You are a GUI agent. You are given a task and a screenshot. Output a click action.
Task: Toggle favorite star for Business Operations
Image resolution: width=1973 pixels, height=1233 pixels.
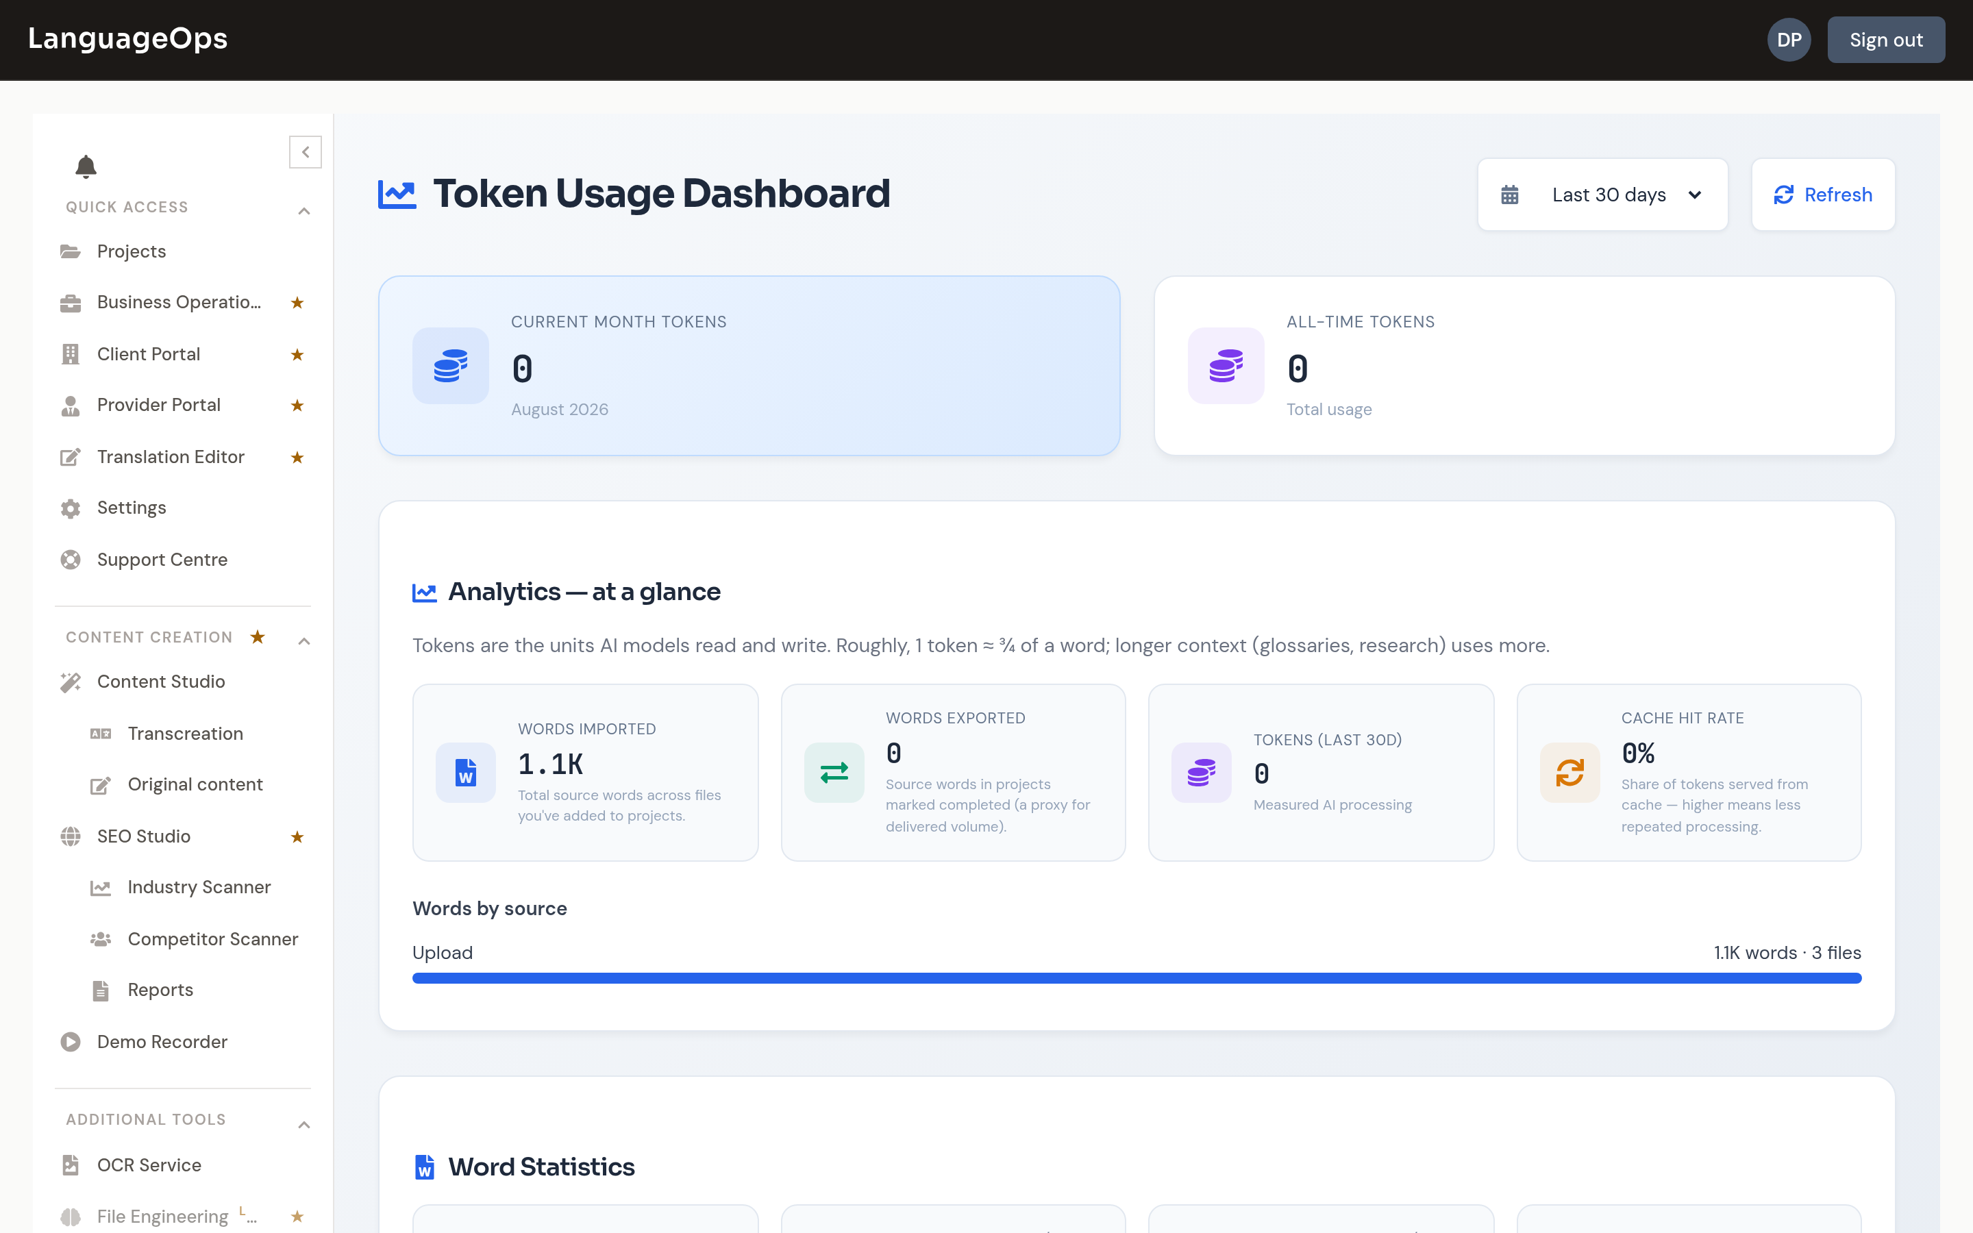[x=297, y=303]
